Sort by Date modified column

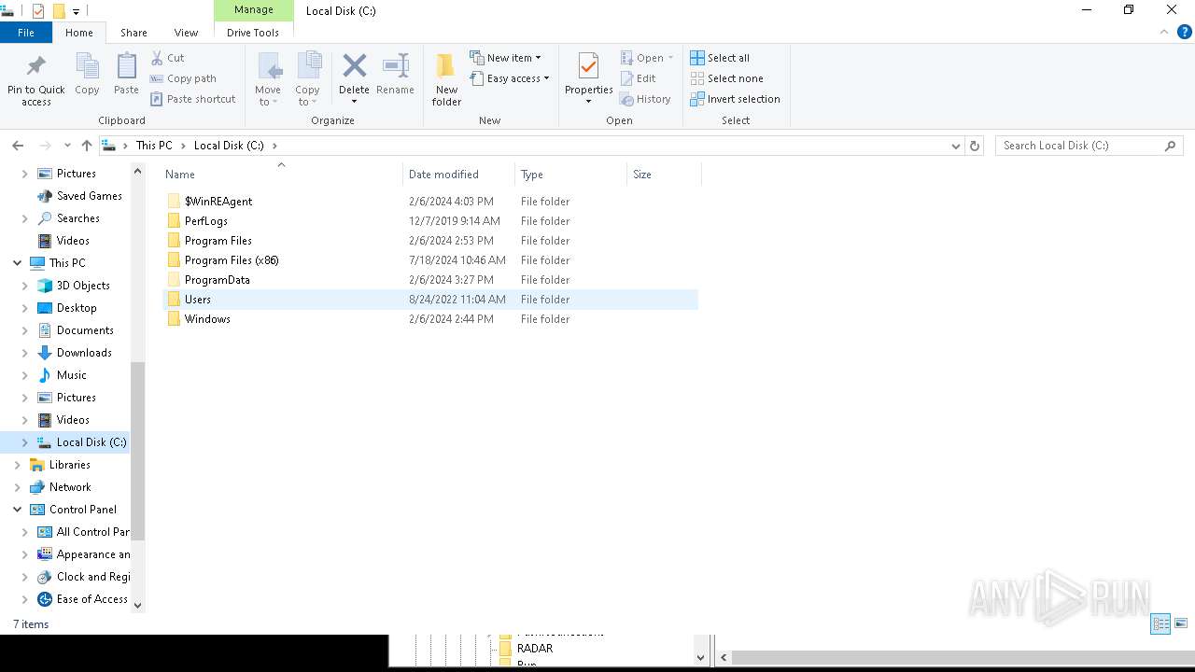(459, 175)
